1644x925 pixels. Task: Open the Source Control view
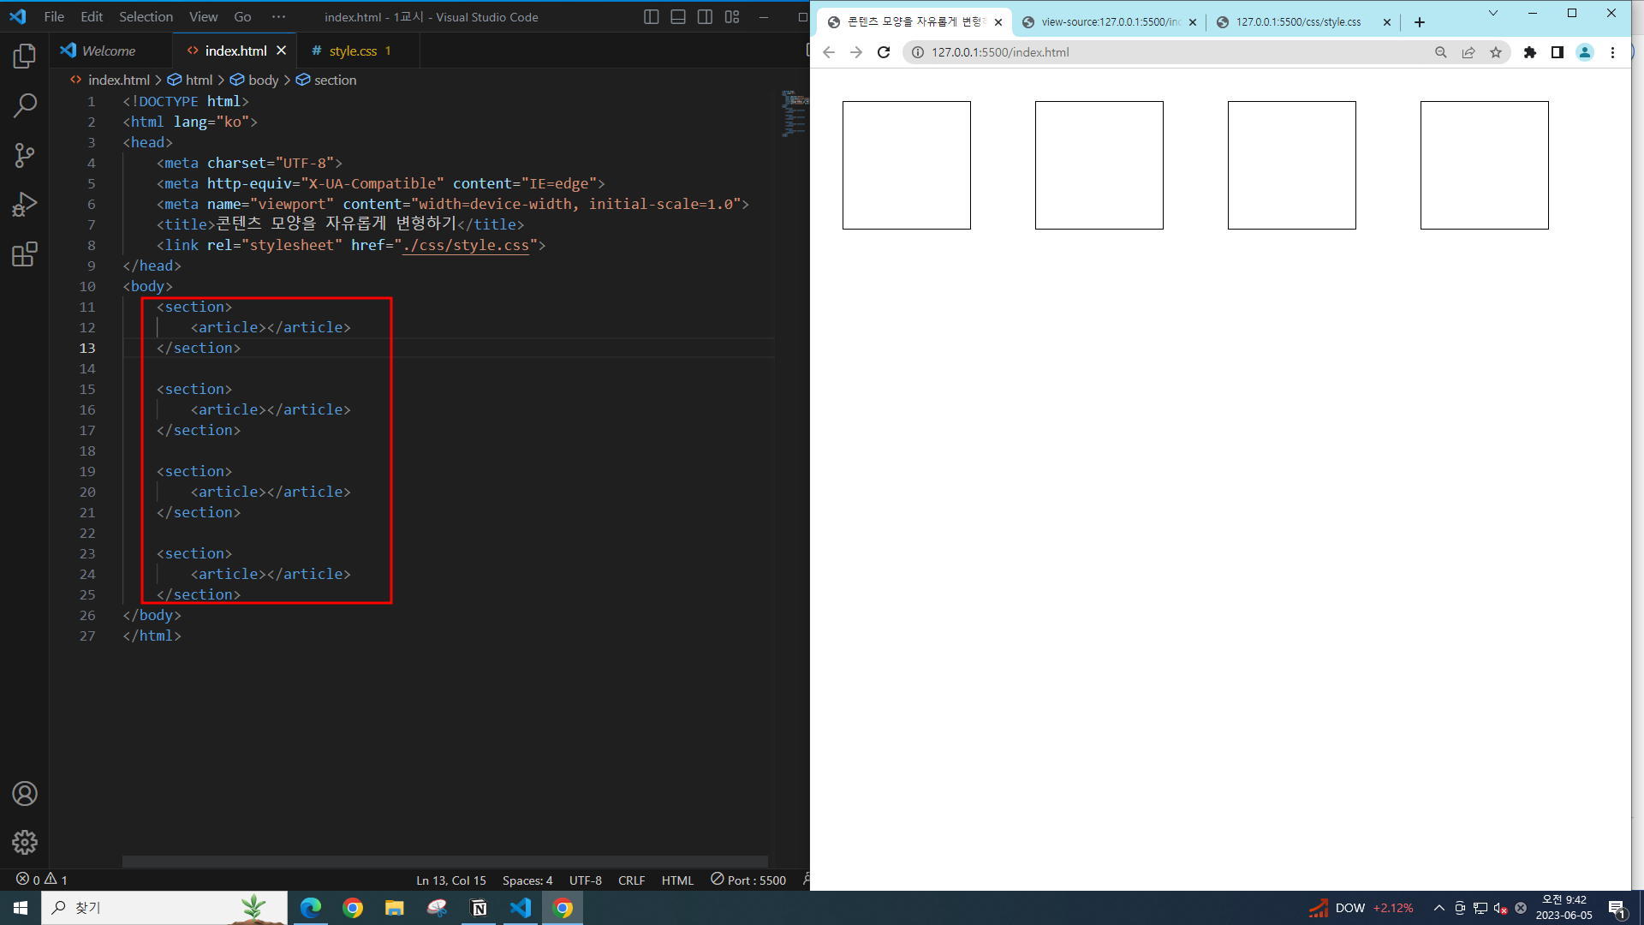point(25,155)
